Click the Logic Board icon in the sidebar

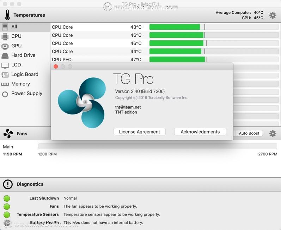(5, 75)
